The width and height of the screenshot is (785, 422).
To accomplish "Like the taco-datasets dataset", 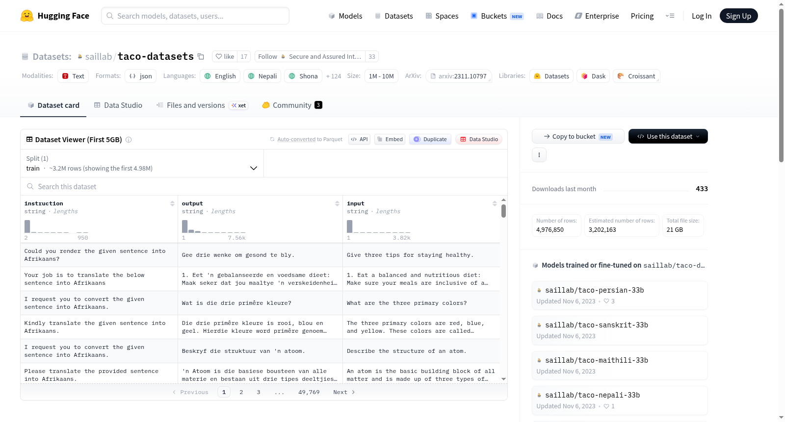I will click(225, 56).
